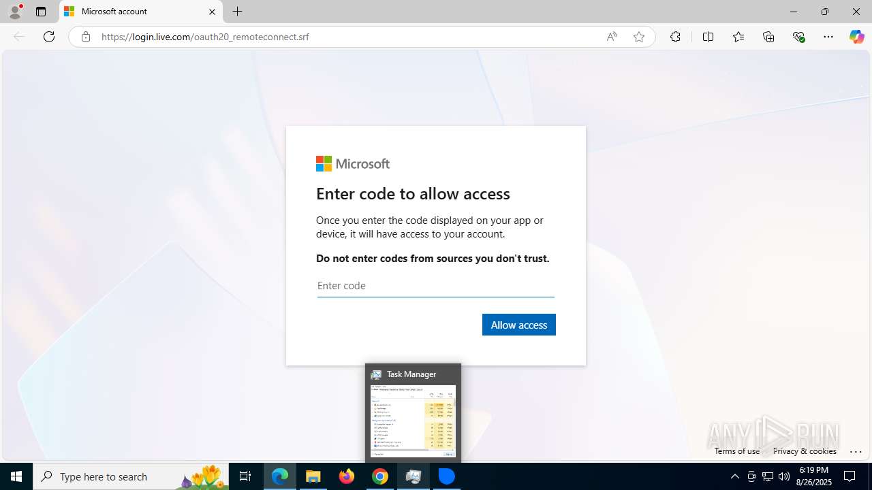Open the Windows Start menu
The image size is (872, 490).
(x=16, y=476)
